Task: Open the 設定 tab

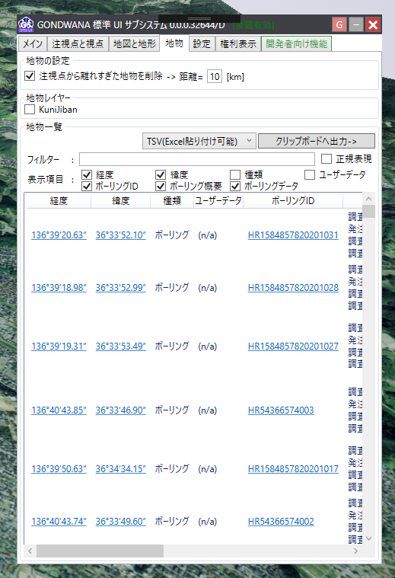Action: 202,44
